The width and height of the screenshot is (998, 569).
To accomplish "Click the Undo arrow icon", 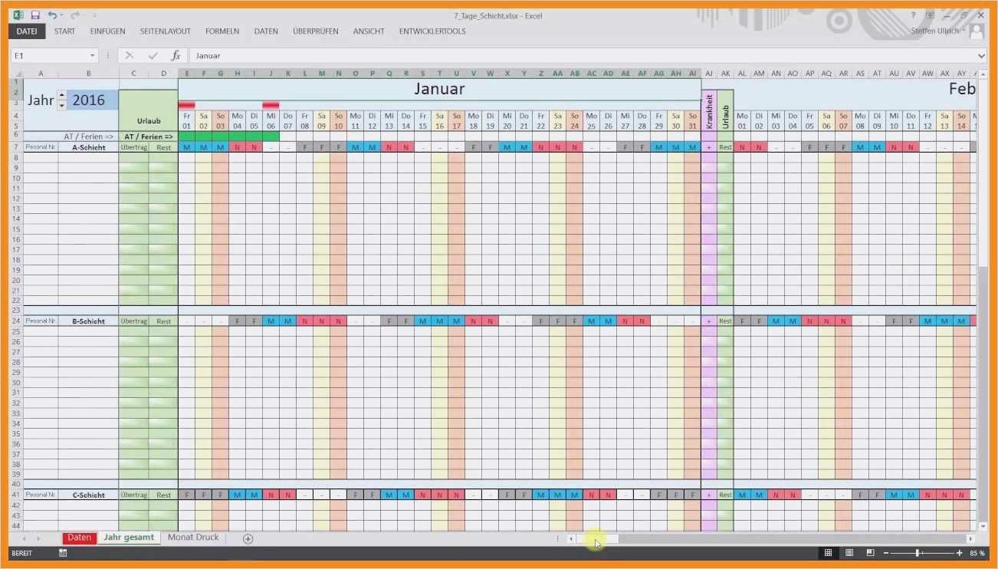I will click(51, 15).
